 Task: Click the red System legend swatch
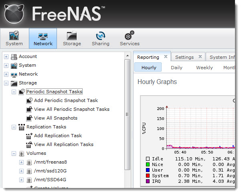[148, 176]
